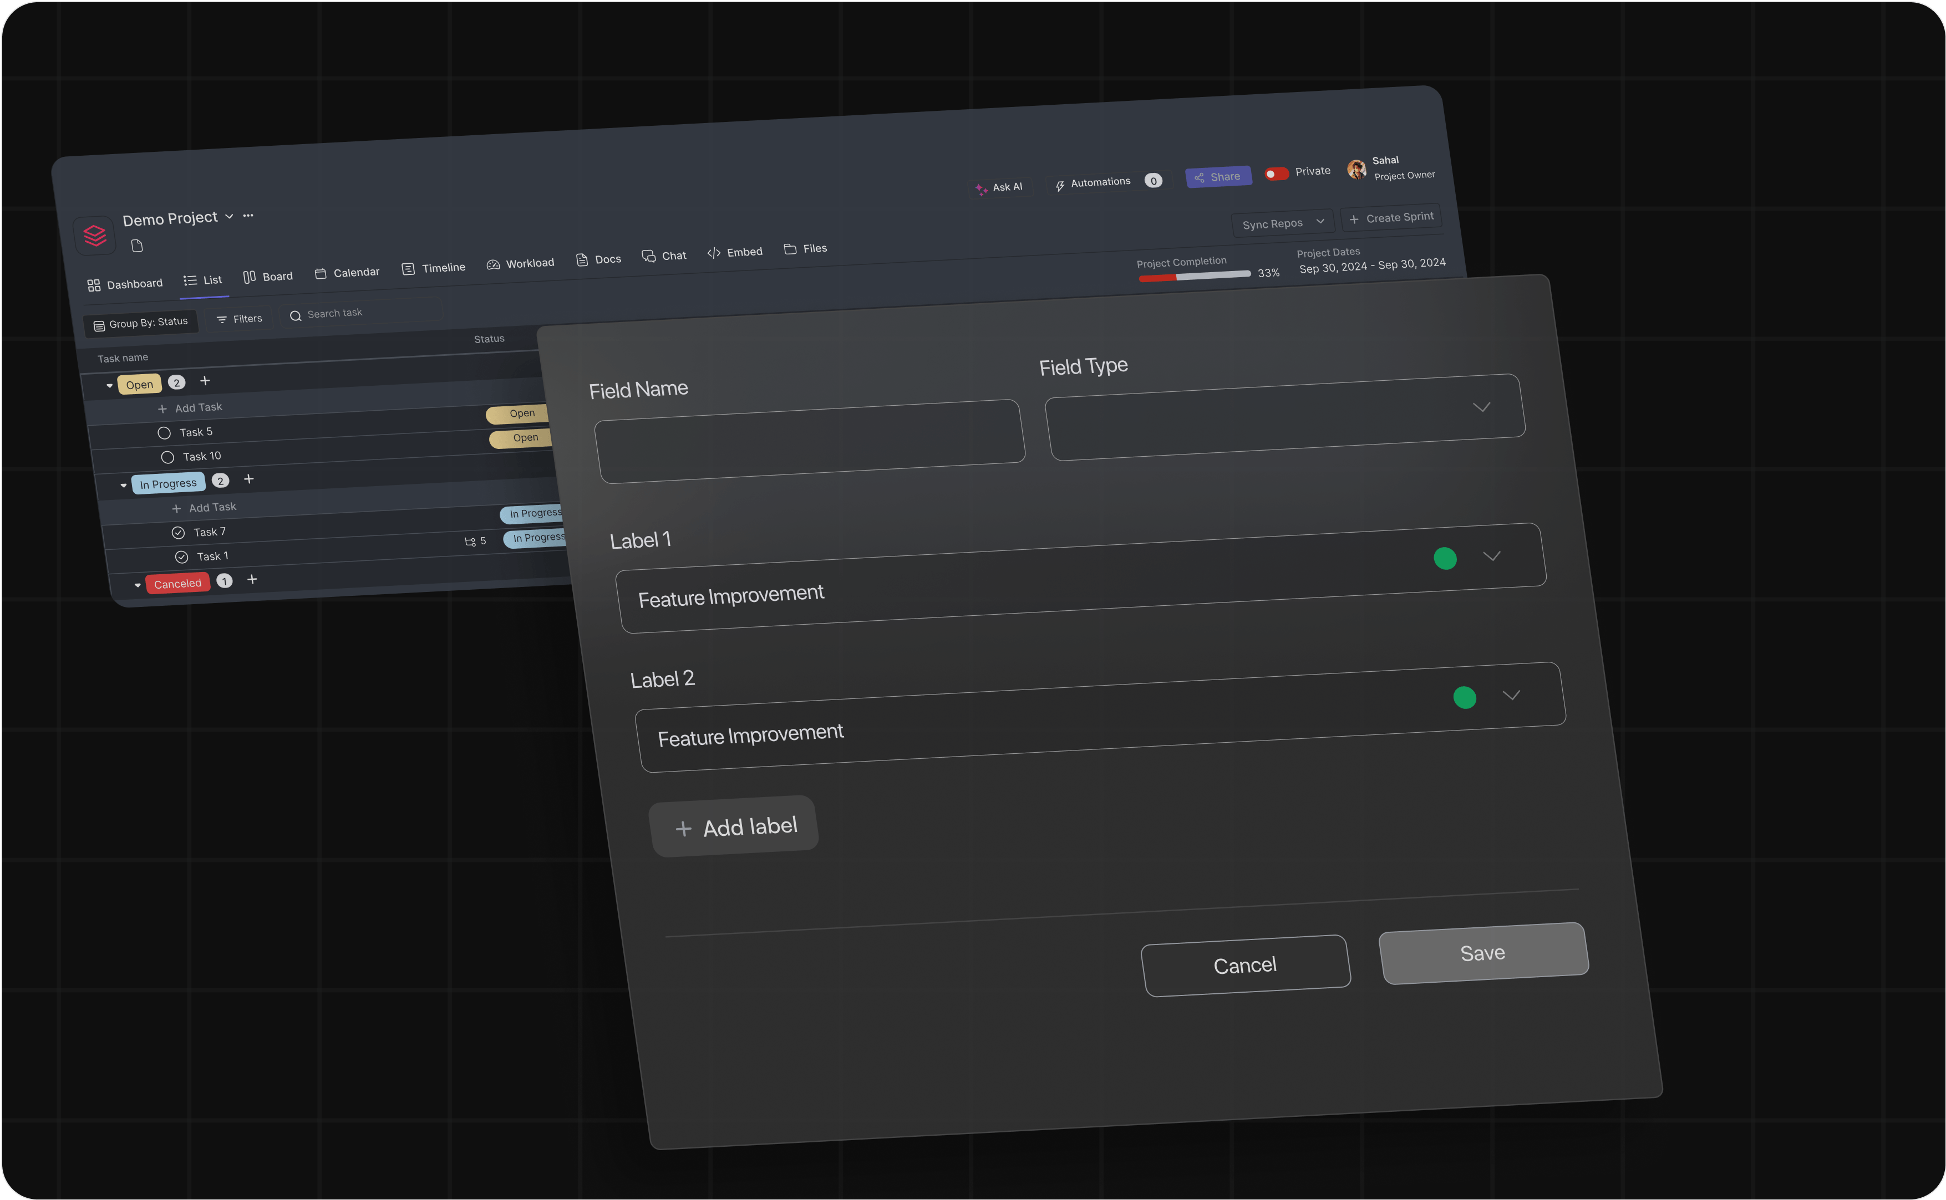Toggle the Private project switch
Screen dimensions: 1946x1200
(1276, 174)
